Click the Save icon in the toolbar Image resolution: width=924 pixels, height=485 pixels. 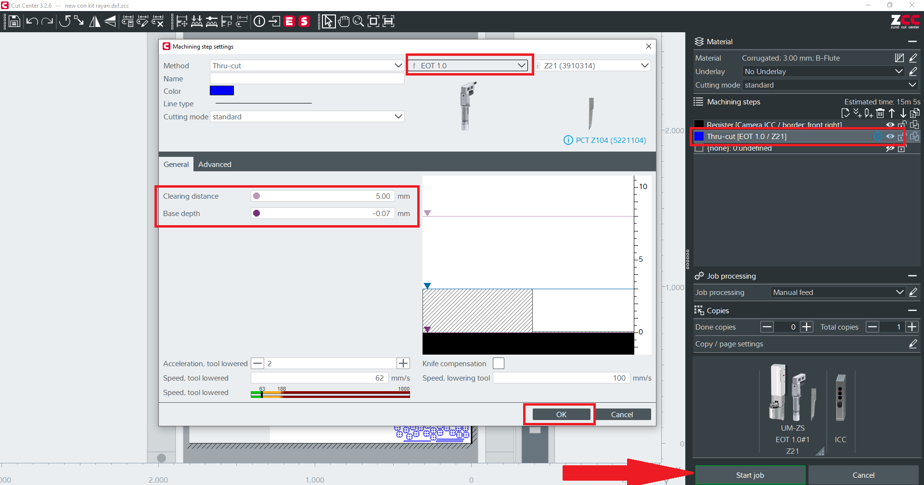point(14,21)
